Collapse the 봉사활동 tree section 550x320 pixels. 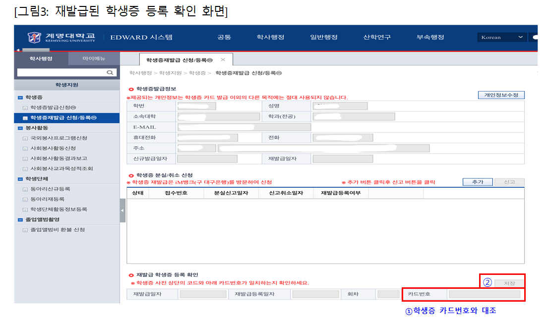tap(20, 128)
